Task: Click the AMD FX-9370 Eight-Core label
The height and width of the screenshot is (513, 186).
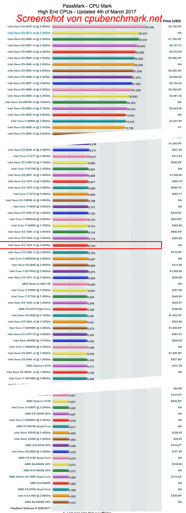Action: 35,309
